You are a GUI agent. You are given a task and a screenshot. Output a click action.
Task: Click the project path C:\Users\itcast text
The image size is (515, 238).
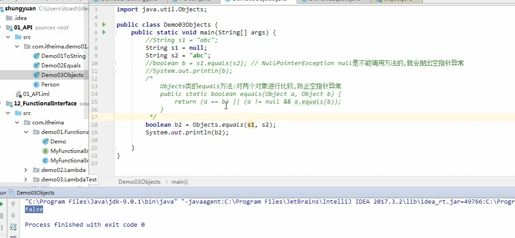[x=63, y=9]
